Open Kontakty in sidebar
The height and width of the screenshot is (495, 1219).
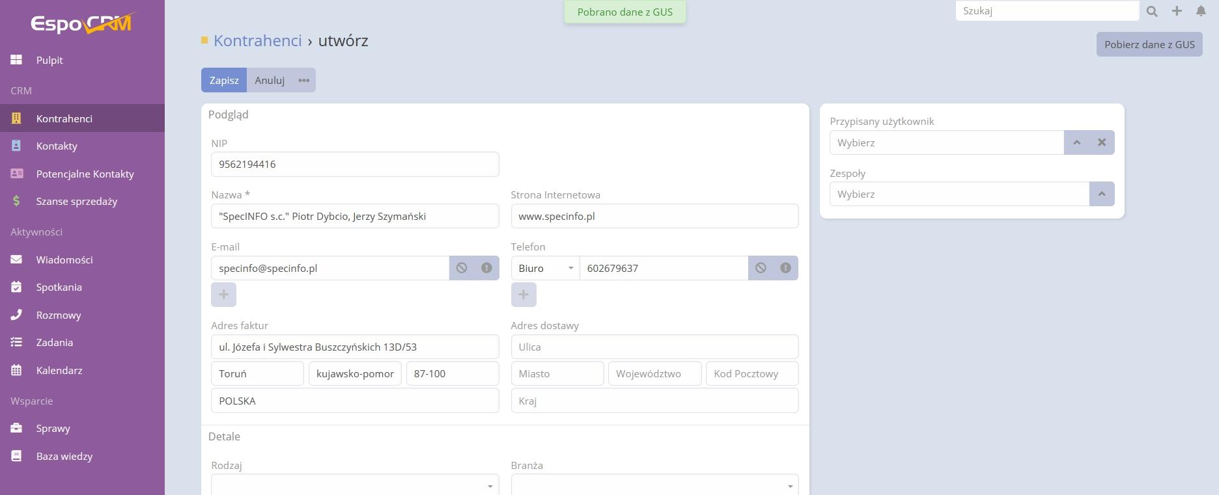click(82, 146)
